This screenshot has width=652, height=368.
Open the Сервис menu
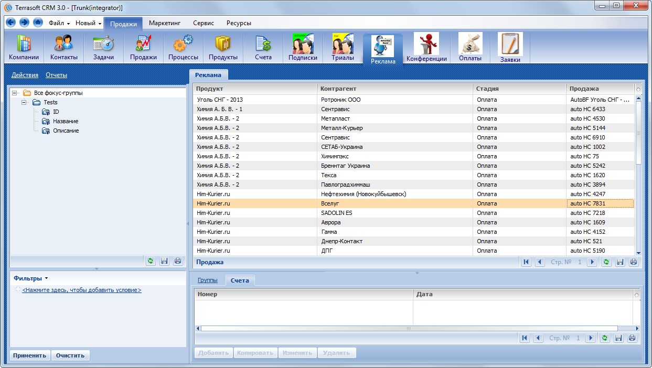click(204, 23)
